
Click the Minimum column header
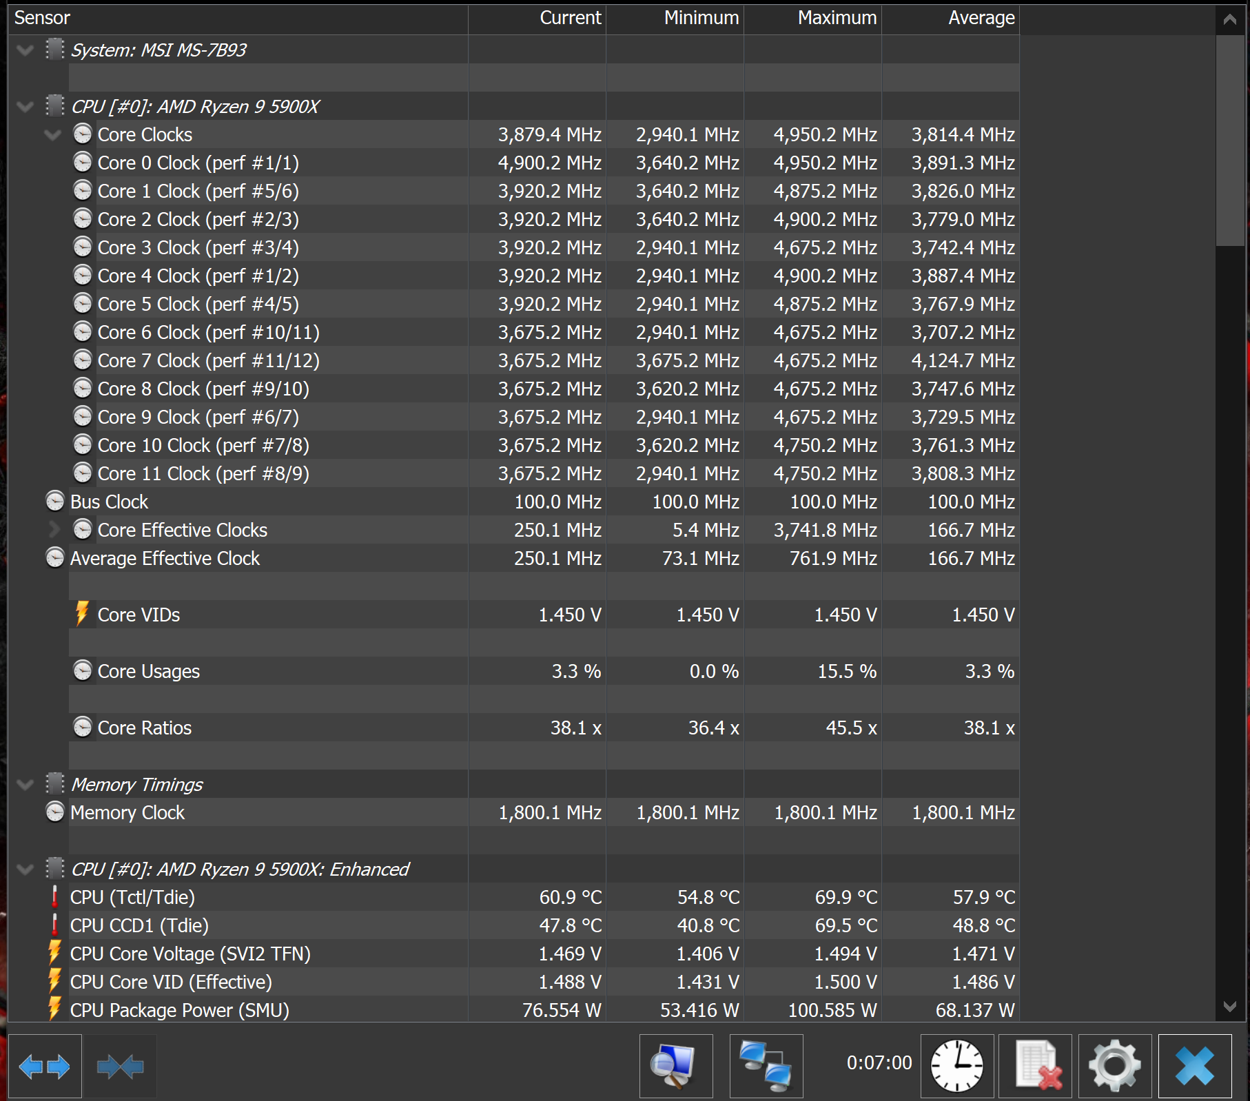coord(675,19)
